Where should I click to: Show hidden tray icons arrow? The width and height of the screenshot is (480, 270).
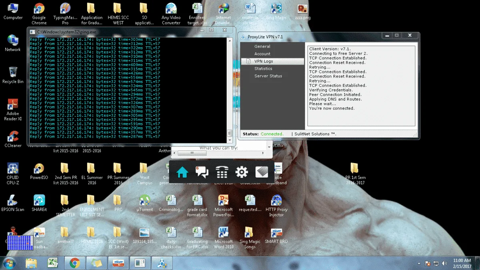tap(419, 264)
